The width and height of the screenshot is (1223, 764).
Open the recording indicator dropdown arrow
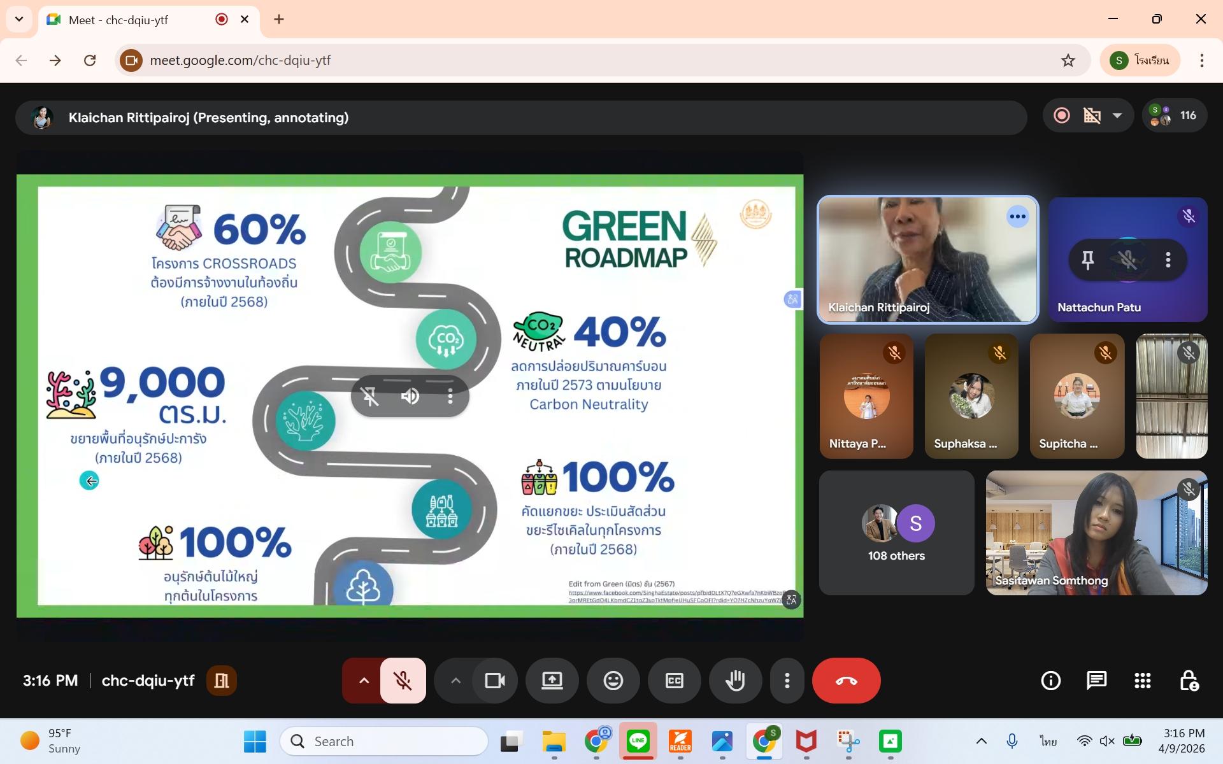(1117, 116)
